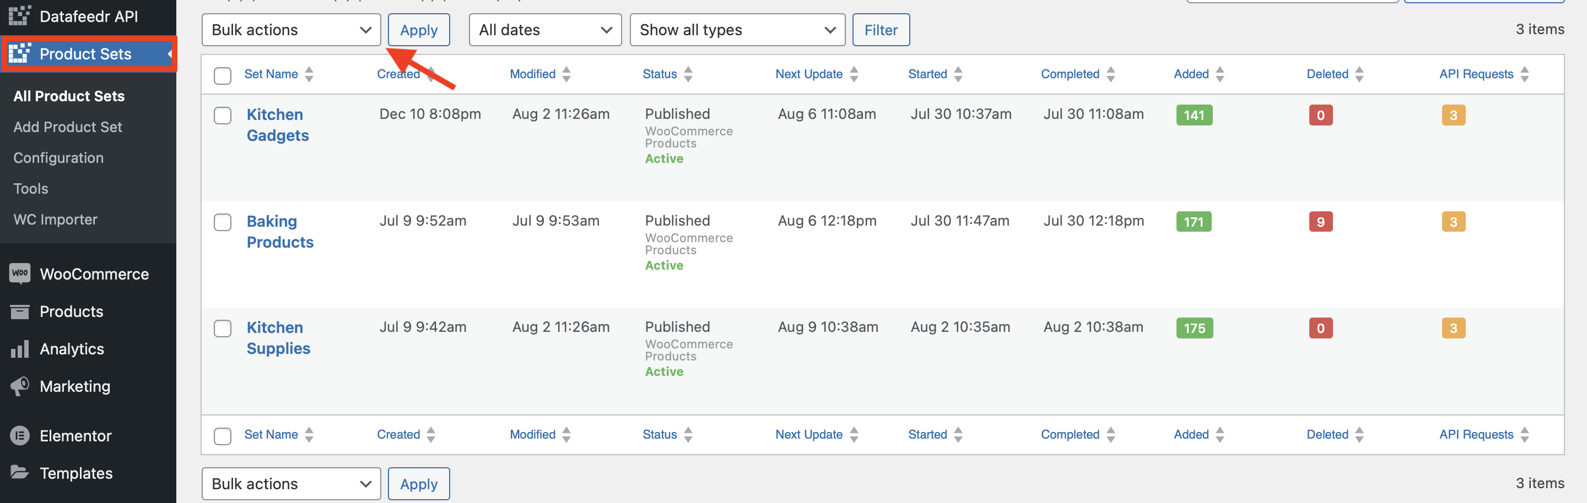Image resolution: width=1587 pixels, height=503 pixels.
Task: Check the Kitchen Gadgets row checkbox
Action: pos(223,116)
